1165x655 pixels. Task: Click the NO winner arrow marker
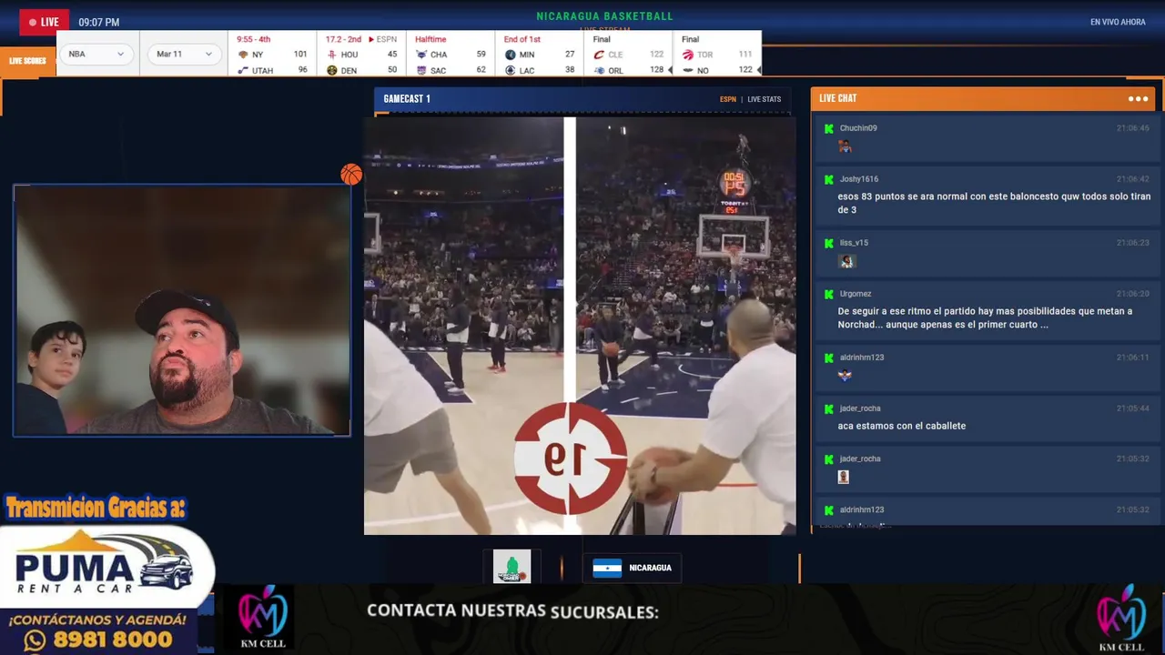coord(758,70)
